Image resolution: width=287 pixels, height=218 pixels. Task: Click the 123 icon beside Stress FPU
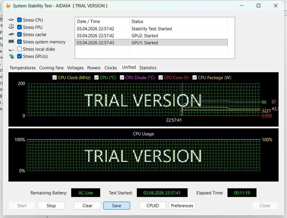click(x=11, y=26)
